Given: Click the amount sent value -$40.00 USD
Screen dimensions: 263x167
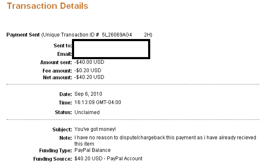Looking at the screenshot, I should 89,62.
